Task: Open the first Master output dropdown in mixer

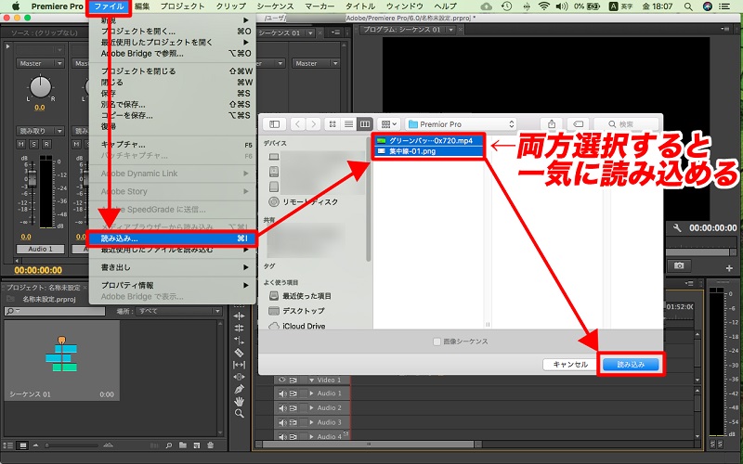Action: pos(40,63)
